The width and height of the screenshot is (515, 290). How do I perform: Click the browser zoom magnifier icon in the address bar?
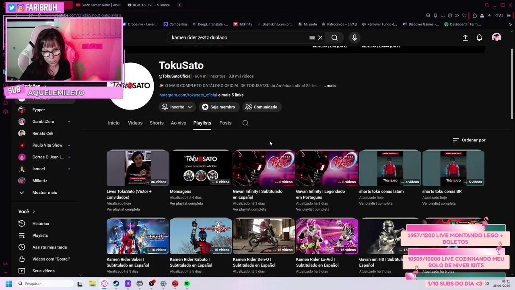pos(428,15)
